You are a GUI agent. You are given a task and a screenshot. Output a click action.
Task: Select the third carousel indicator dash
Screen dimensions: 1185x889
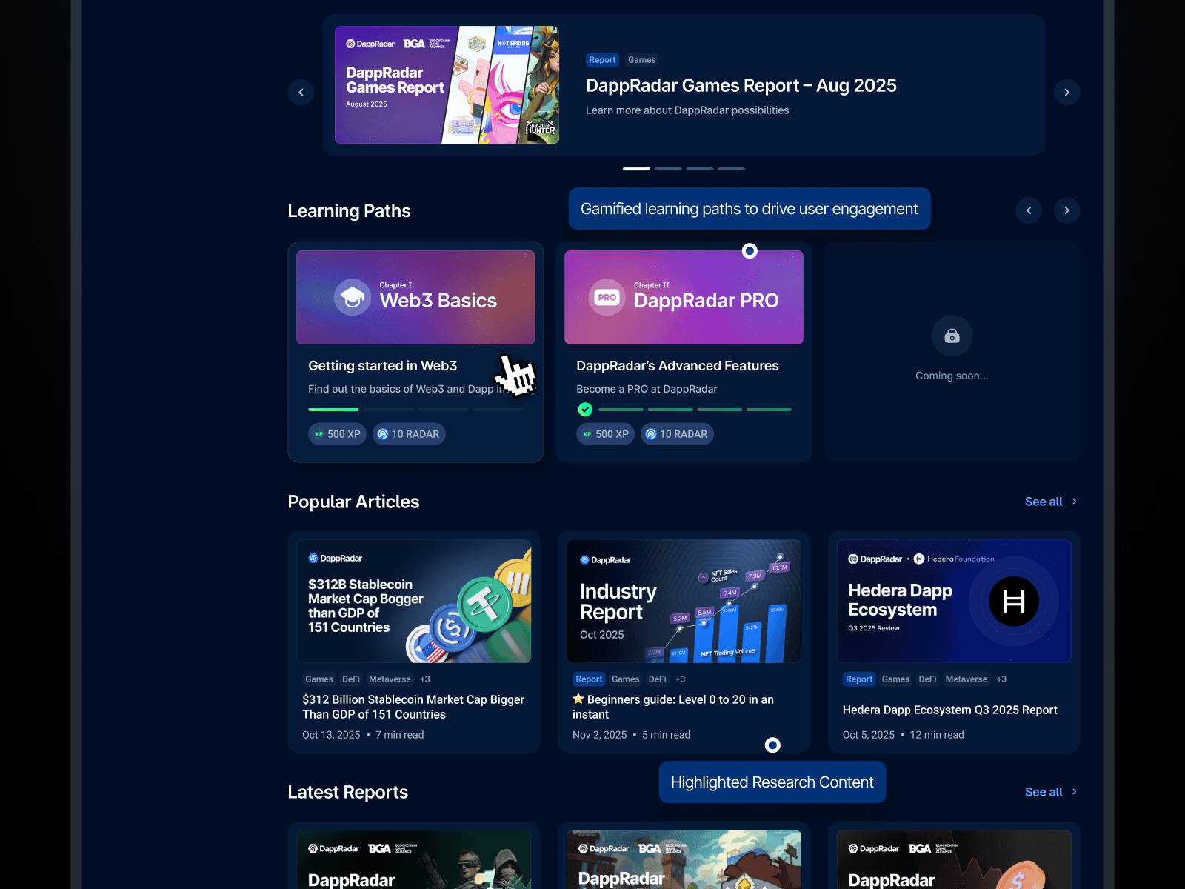pyautogui.click(x=700, y=169)
